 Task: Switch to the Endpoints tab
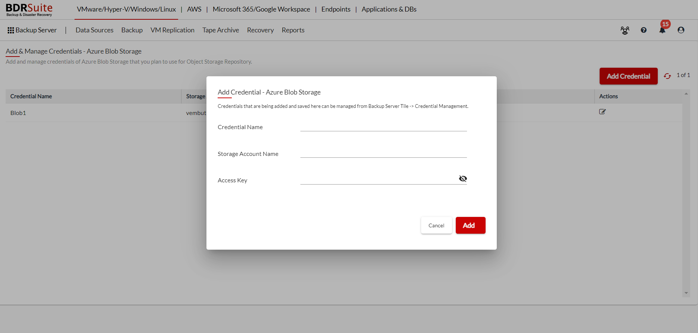(336, 9)
